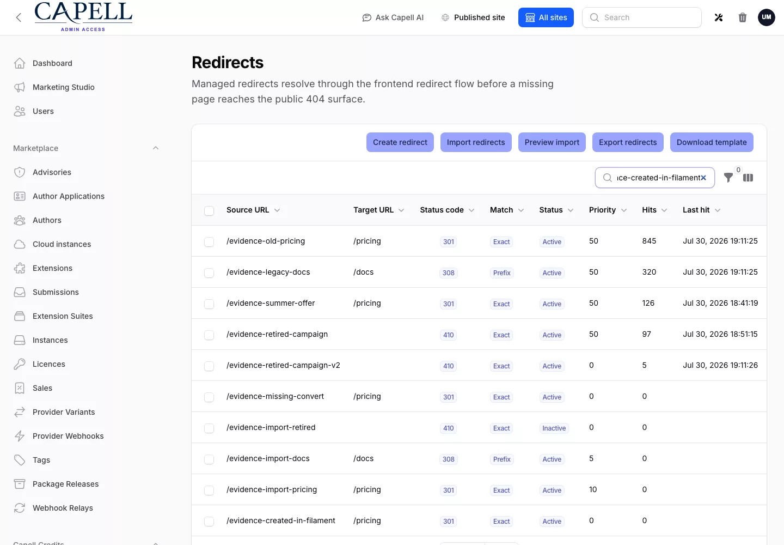
Task: Toggle table columns with the columns icon
Action: [748, 178]
